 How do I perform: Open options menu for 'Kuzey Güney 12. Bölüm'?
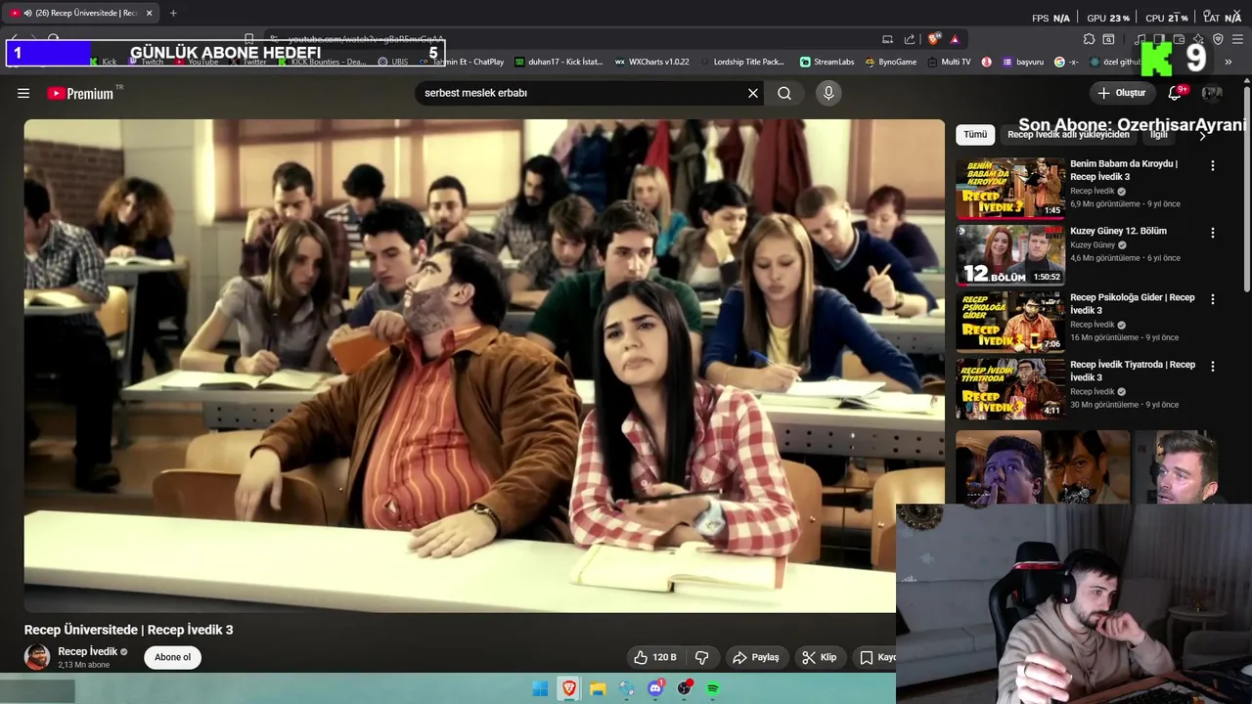[1212, 233]
